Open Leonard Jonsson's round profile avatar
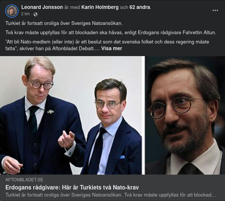This screenshot has height=201, width=225. 12,11
